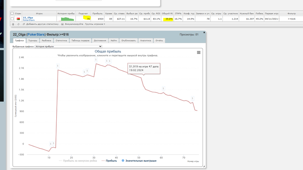Screen dimensions: 303x170
Task: Click the icon beside Добавить другую статистику
Action: tap(24, 24)
